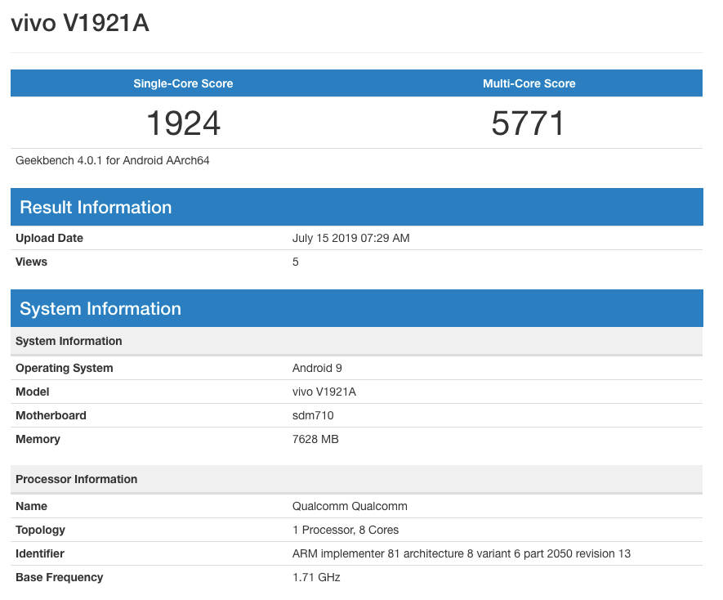The image size is (723, 600).
Task: Click the Result Information section header
Action: (357, 207)
